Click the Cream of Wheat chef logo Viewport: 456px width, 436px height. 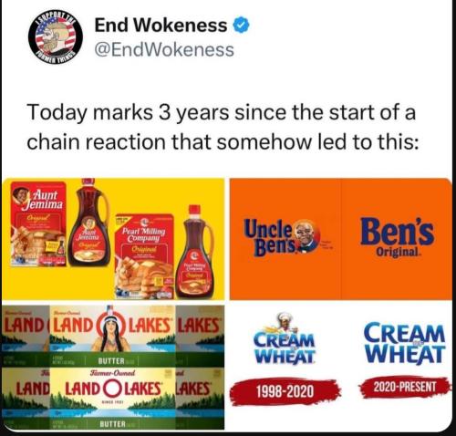point(285,337)
